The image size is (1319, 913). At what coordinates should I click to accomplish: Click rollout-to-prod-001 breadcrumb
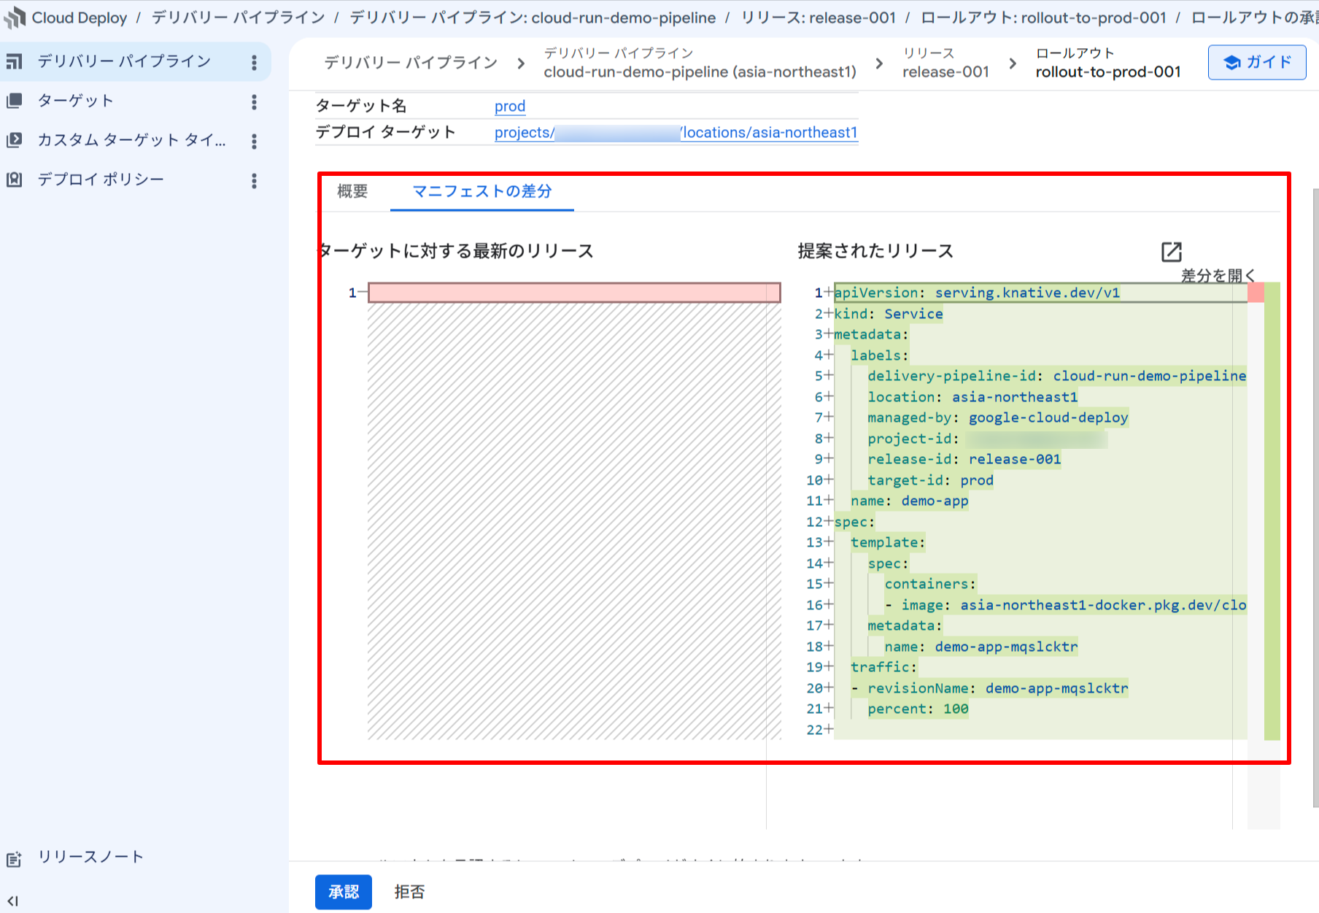click(x=1108, y=63)
